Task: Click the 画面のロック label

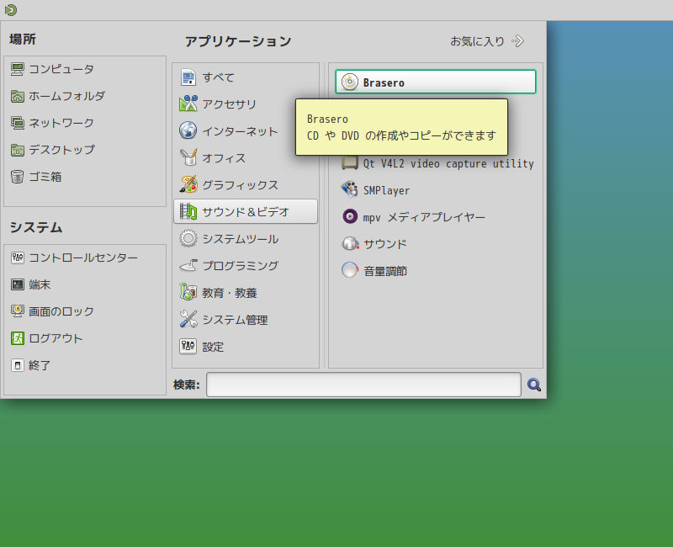Action: tap(61, 311)
